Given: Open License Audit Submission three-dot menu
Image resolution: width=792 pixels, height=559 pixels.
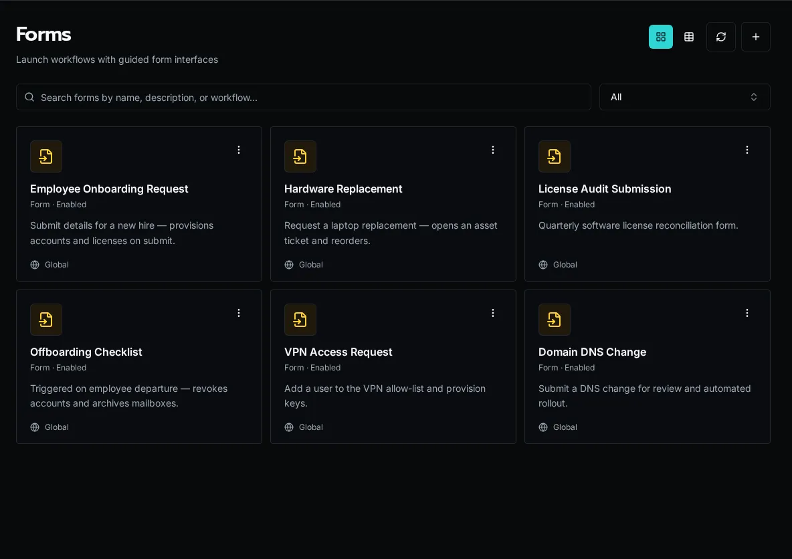Looking at the screenshot, I should coord(747,150).
